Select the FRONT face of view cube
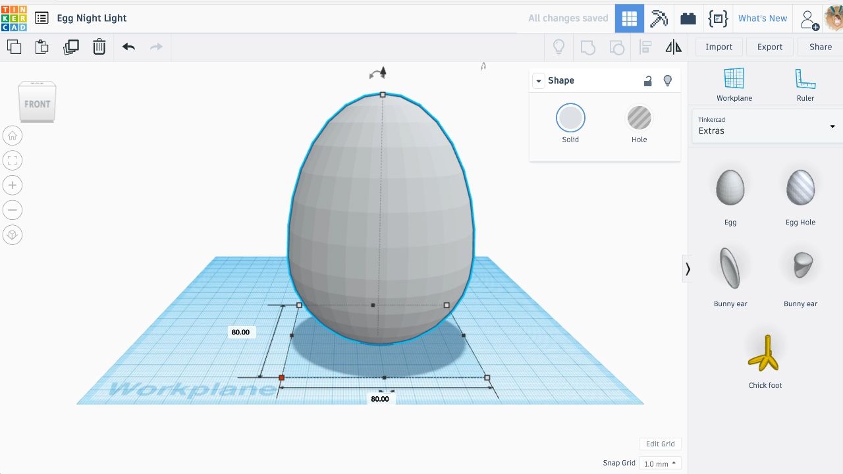Viewport: 843px width, 474px height. [37, 104]
